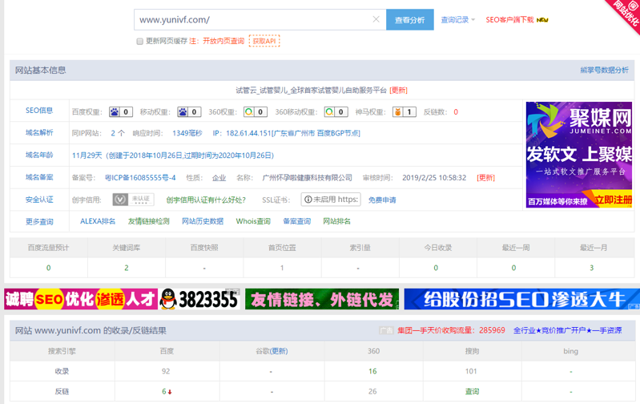Open the 同IP网站 2个 link
The width and height of the screenshot is (640, 404).
118,133
